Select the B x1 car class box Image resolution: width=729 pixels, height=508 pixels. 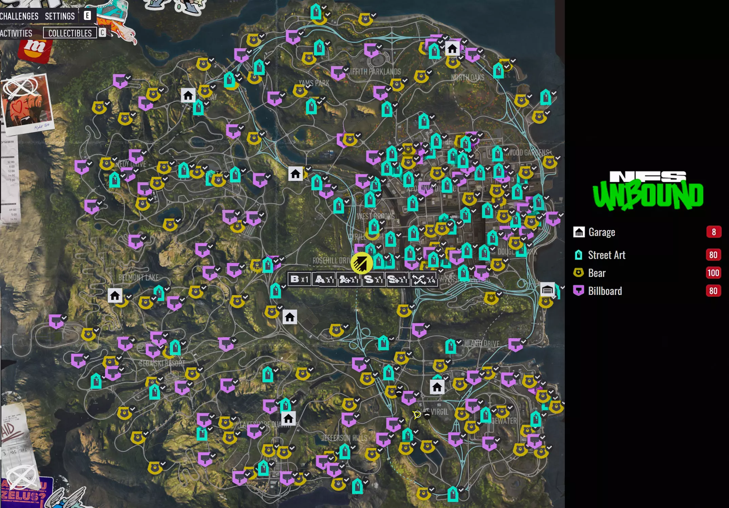[x=299, y=279]
